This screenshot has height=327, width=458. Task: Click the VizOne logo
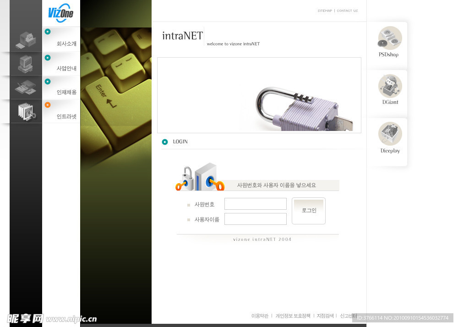click(60, 14)
